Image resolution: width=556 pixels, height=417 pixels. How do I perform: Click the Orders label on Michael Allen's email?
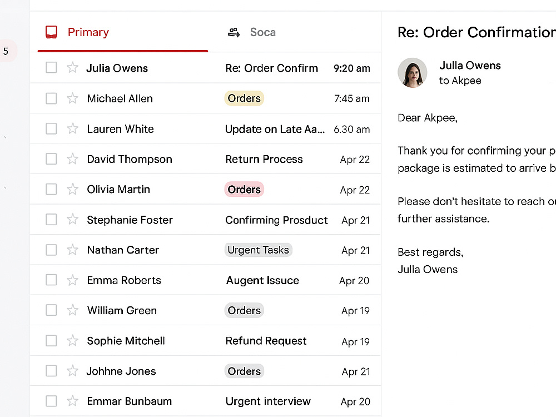(x=244, y=98)
